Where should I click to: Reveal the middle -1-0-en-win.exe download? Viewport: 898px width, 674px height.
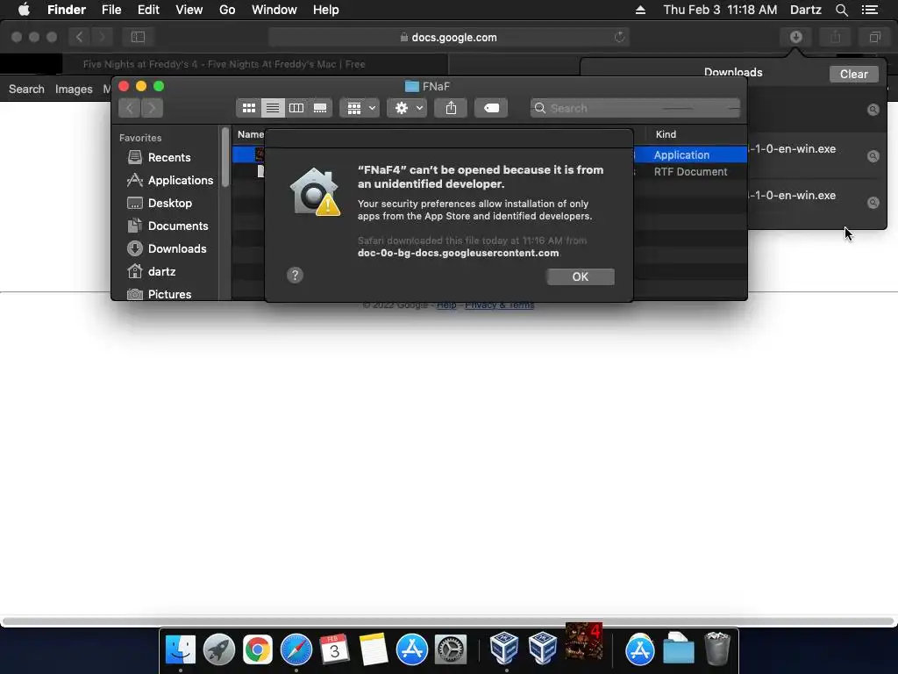tap(873, 156)
